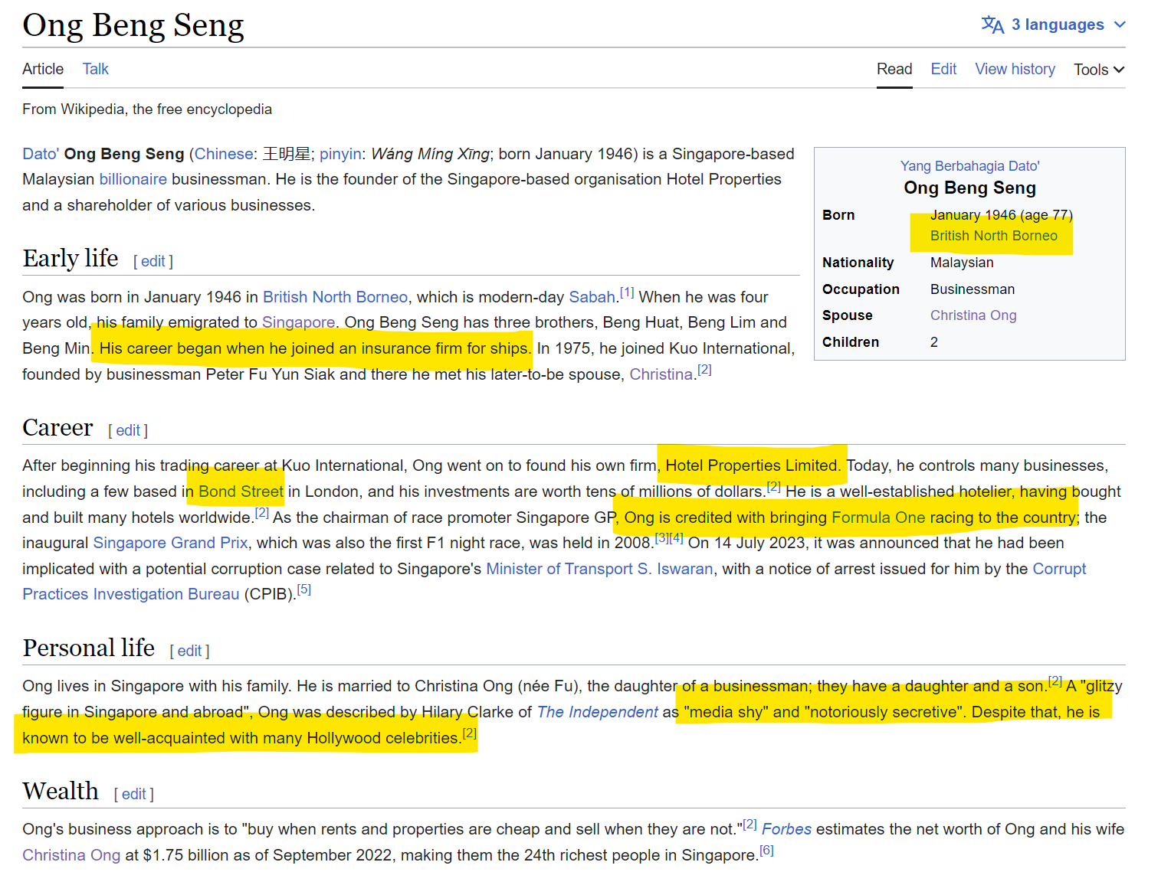Switch to the Talk tab
1171x885 pixels.
click(96, 69)
